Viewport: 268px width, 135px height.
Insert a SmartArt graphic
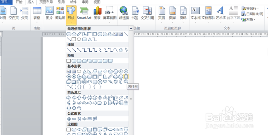[x=84, y=13]
